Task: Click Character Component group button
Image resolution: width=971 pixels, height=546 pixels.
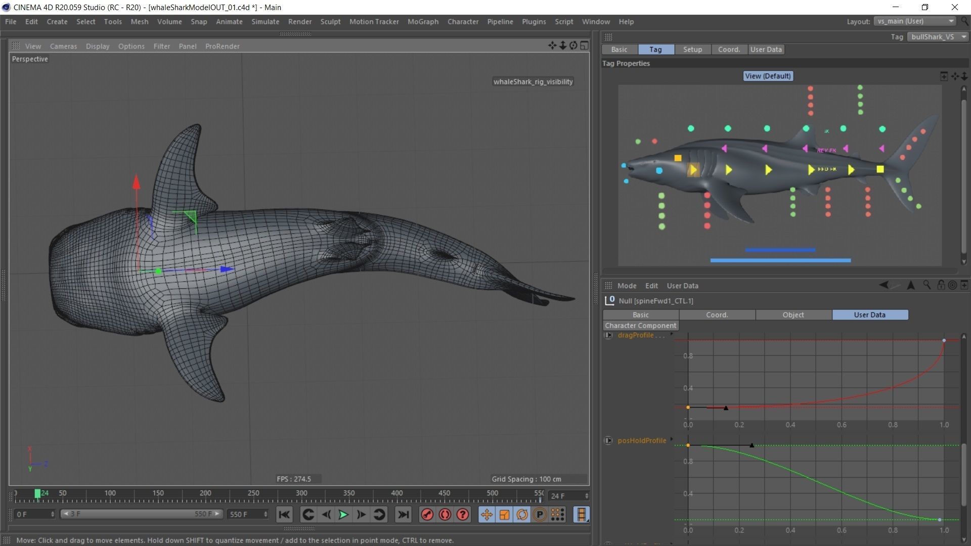Action: tap(640, 326)
